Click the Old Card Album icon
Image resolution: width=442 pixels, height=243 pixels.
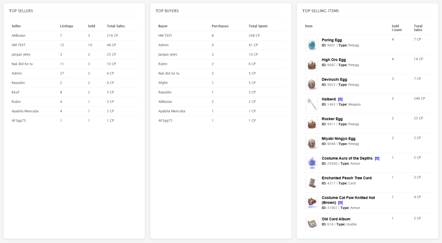pos(312,224)
